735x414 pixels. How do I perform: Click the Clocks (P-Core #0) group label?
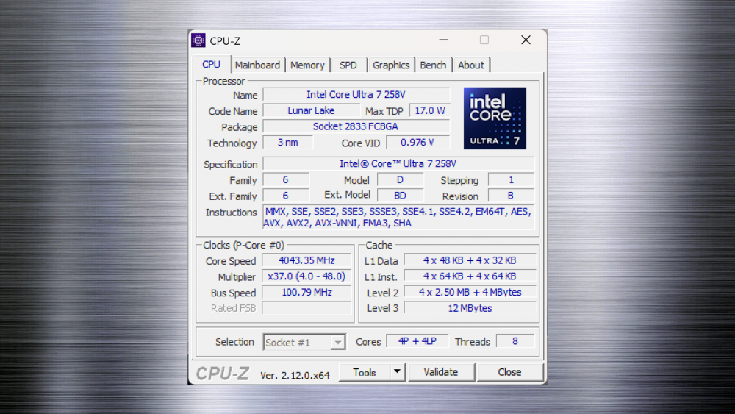243,245
